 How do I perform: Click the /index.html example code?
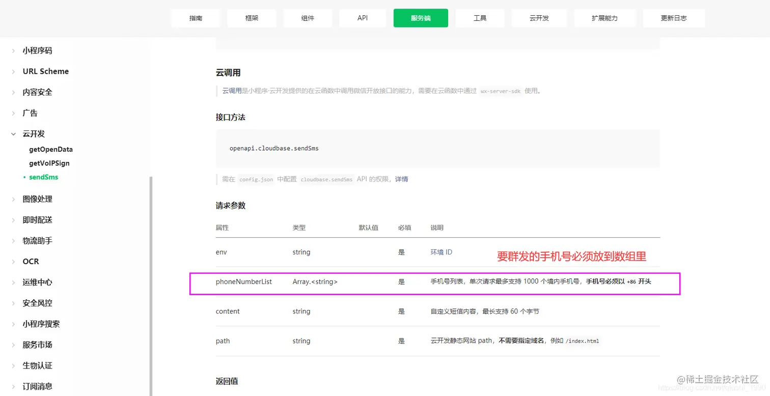point(583,341)
